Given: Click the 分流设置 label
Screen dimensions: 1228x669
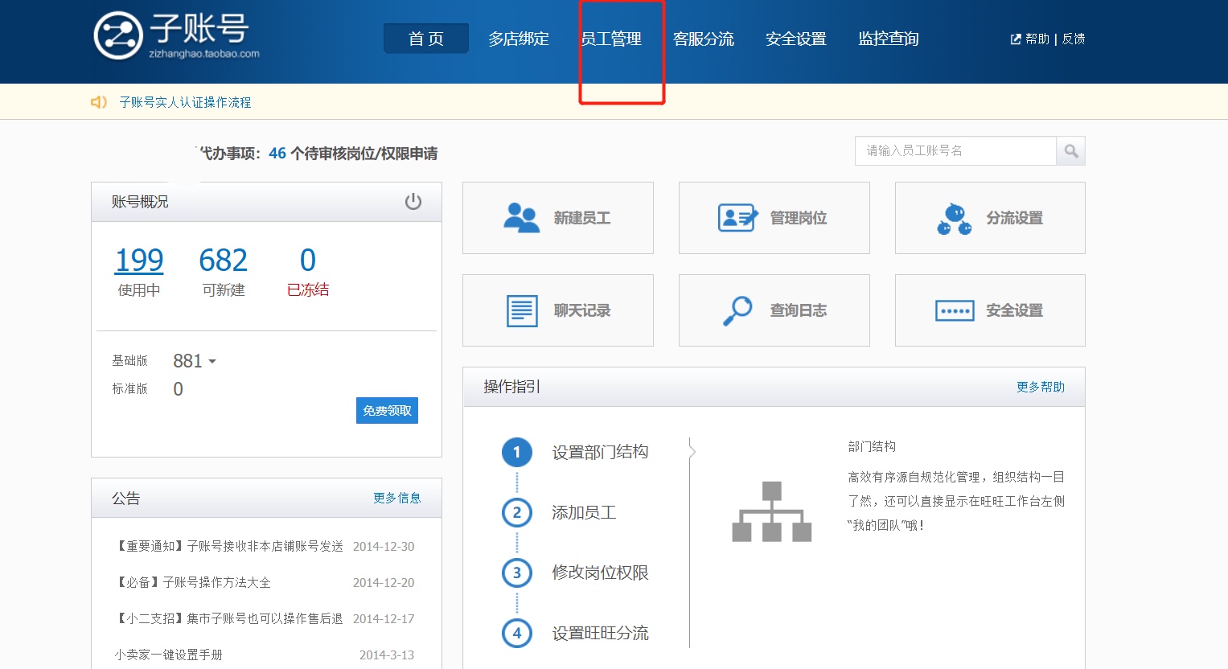Looking at the screenshot, I should [x=1015, y=218].
